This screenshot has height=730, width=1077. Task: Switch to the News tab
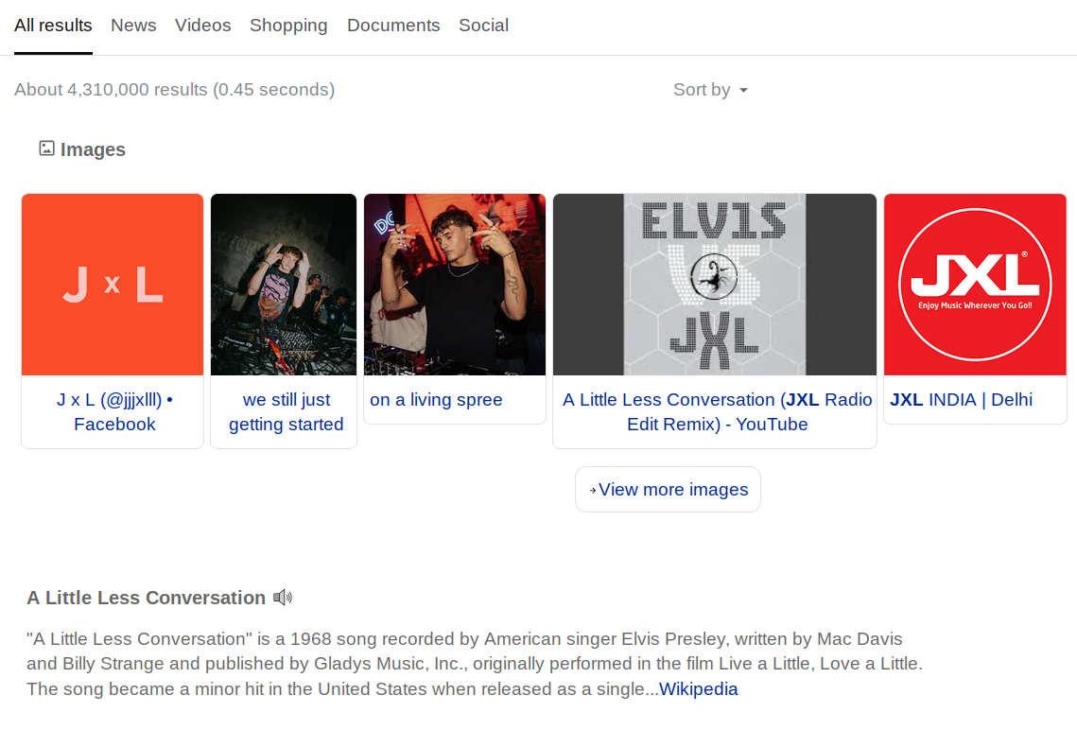pyautogui.click(x=133, y=26)
